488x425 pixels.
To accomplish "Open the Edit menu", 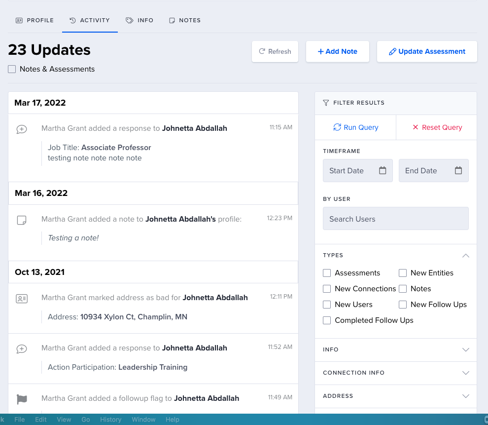I will [x=41, y=420].
